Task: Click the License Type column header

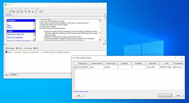Action: (111, 63)
